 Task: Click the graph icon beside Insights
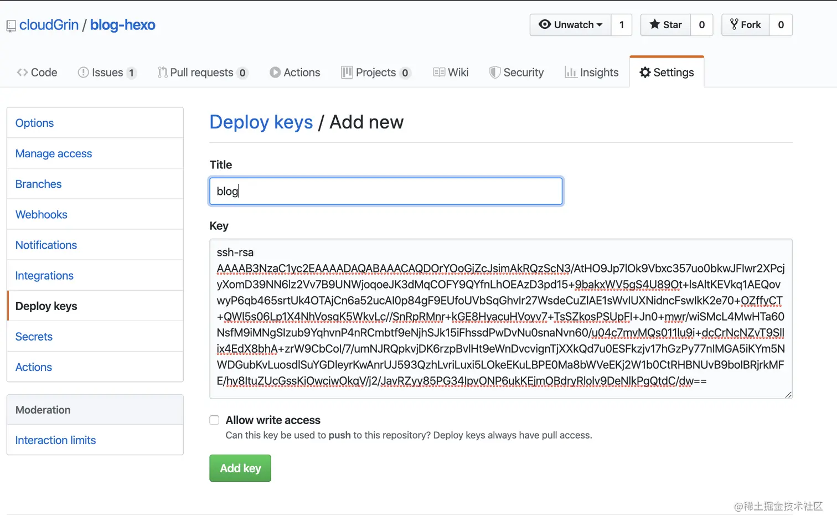pos(572,72)
